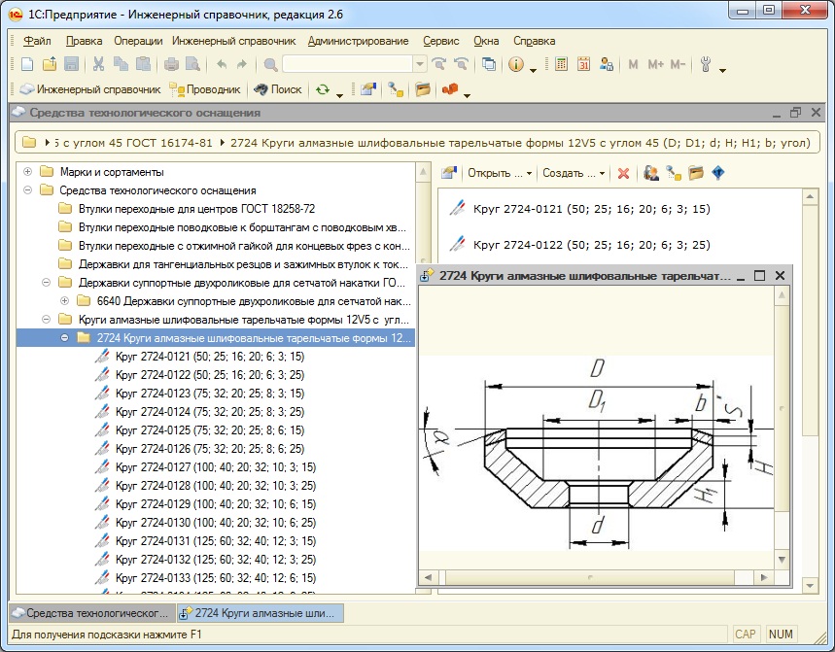Click the info Help icon in toolbar

coord(515,64)
